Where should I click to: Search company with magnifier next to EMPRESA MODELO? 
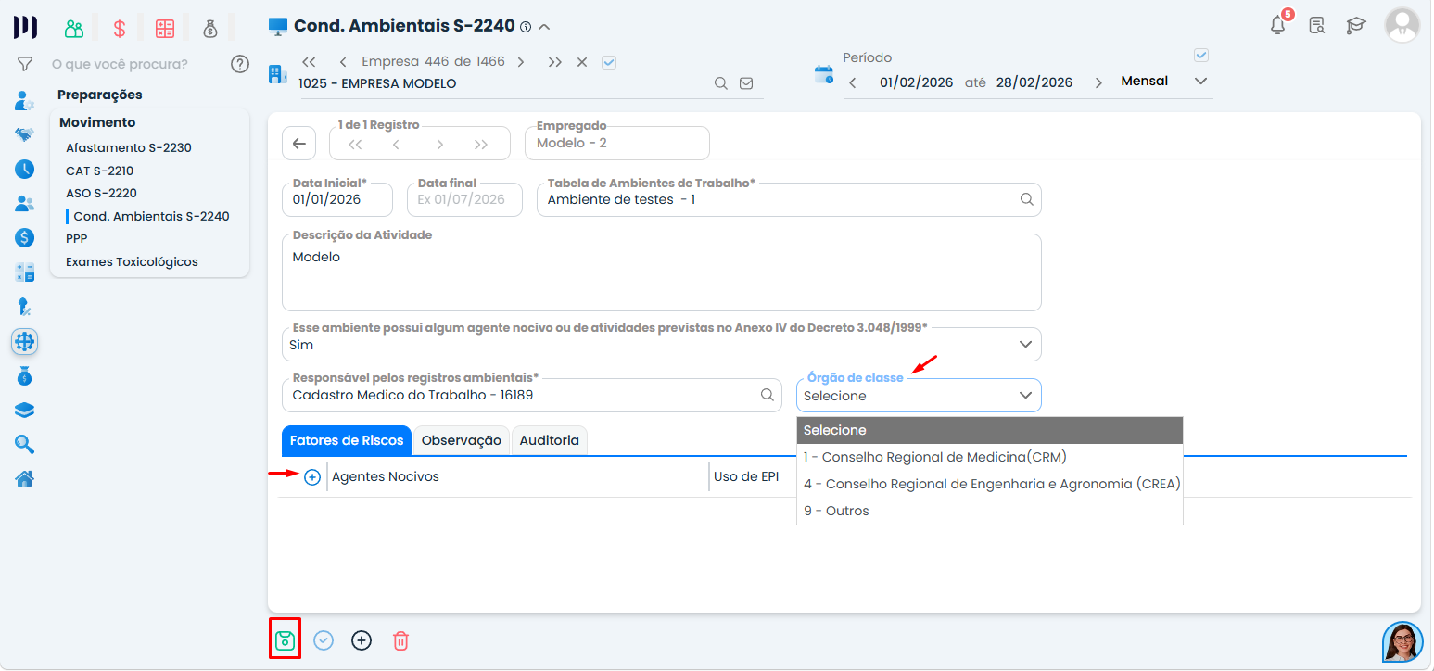pyautogui.click(x=720, y=83)
